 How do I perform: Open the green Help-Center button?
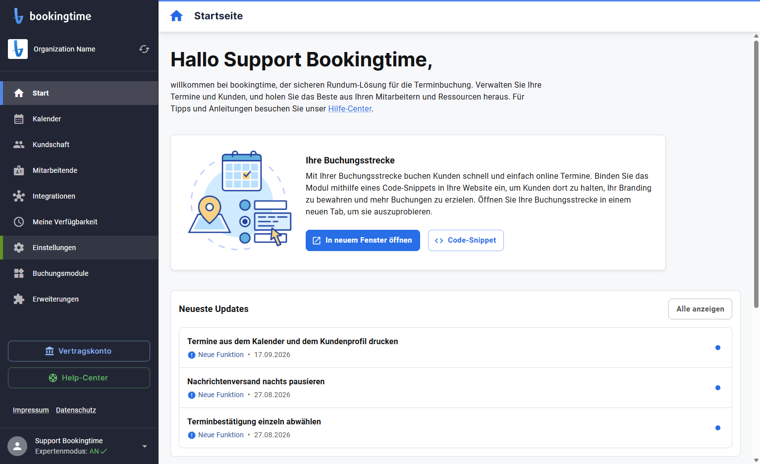pyautogui.click(x=79, y=378)
